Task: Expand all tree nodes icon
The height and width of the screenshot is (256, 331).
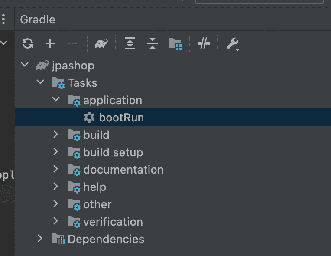Action: coord(130,43)
